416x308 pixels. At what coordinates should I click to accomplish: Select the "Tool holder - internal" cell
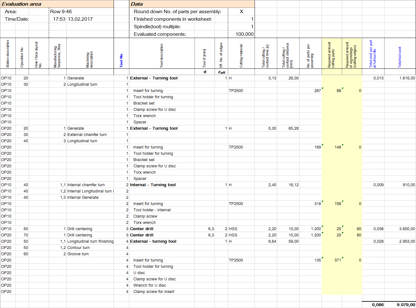(152, 210)
